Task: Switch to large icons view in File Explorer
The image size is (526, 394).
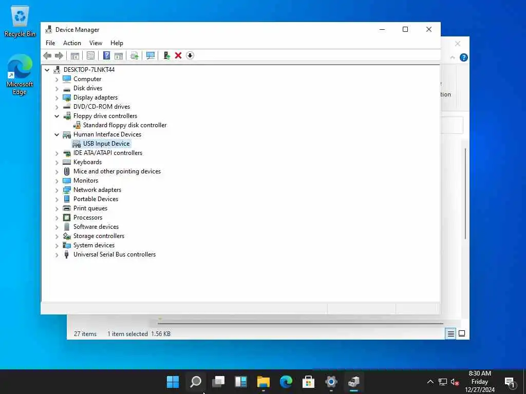Action: coord(462,333)
